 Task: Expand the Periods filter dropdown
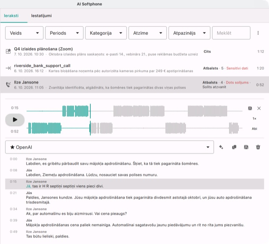click(x=64, y=33)
